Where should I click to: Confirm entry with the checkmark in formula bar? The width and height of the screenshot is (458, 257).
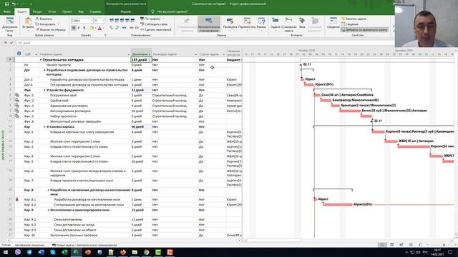[11, 43]
